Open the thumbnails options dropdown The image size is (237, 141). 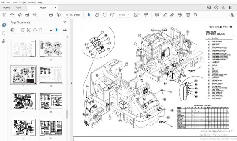pos(13,30)
